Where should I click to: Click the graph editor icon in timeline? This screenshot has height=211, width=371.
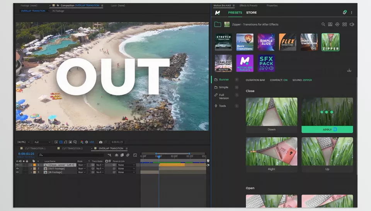coord(135,155)
